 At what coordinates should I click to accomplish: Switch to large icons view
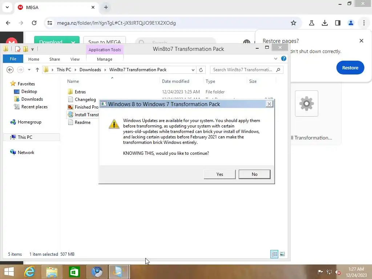point(282,254)
